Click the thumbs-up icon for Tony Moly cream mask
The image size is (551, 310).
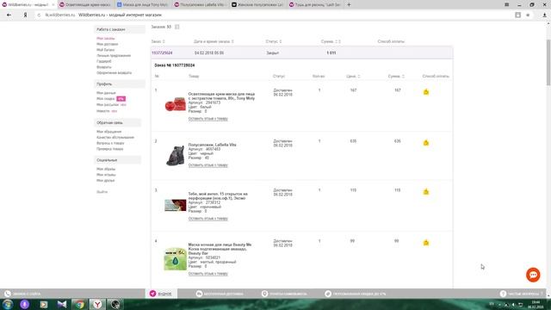pos(426,92)
